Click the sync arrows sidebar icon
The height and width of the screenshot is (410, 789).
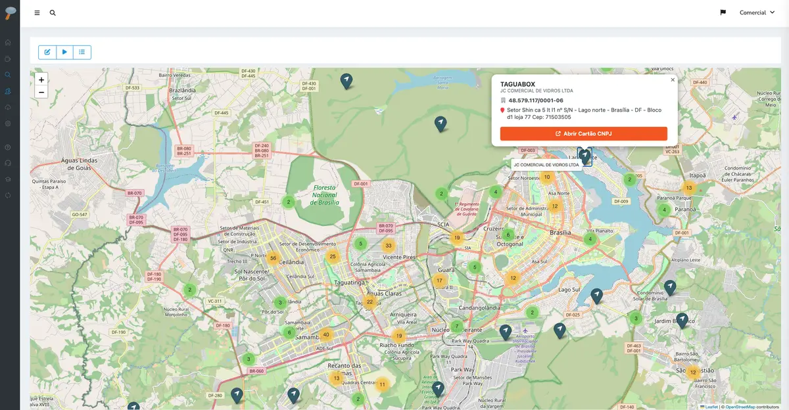click(8, 195)
